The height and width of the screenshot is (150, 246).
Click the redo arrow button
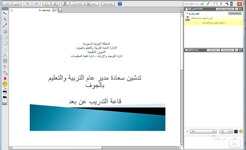pos(36,4)
